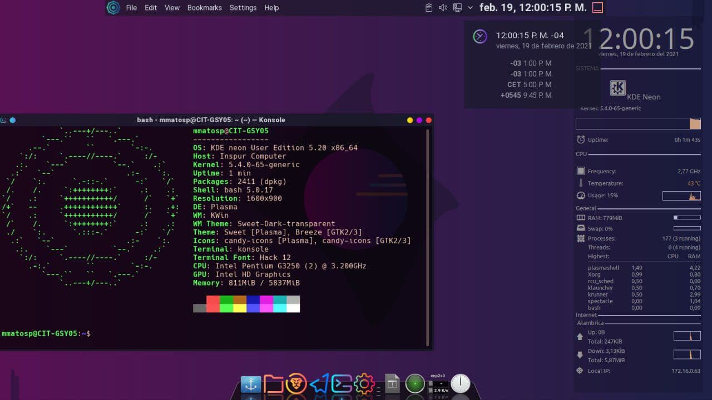Launch Brave browser from the dock
712x400 pixels.
tap(296, 384)
